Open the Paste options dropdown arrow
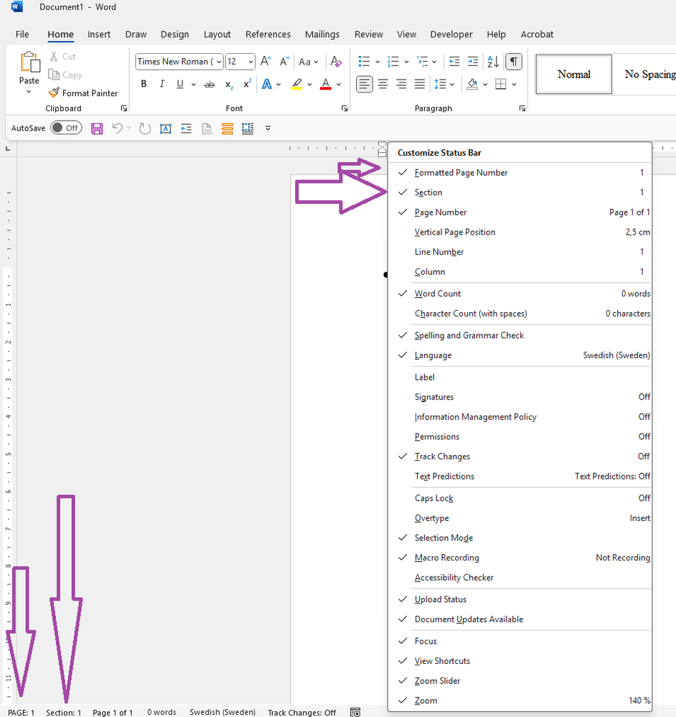The image size is (676, 717). click(29, 92)
